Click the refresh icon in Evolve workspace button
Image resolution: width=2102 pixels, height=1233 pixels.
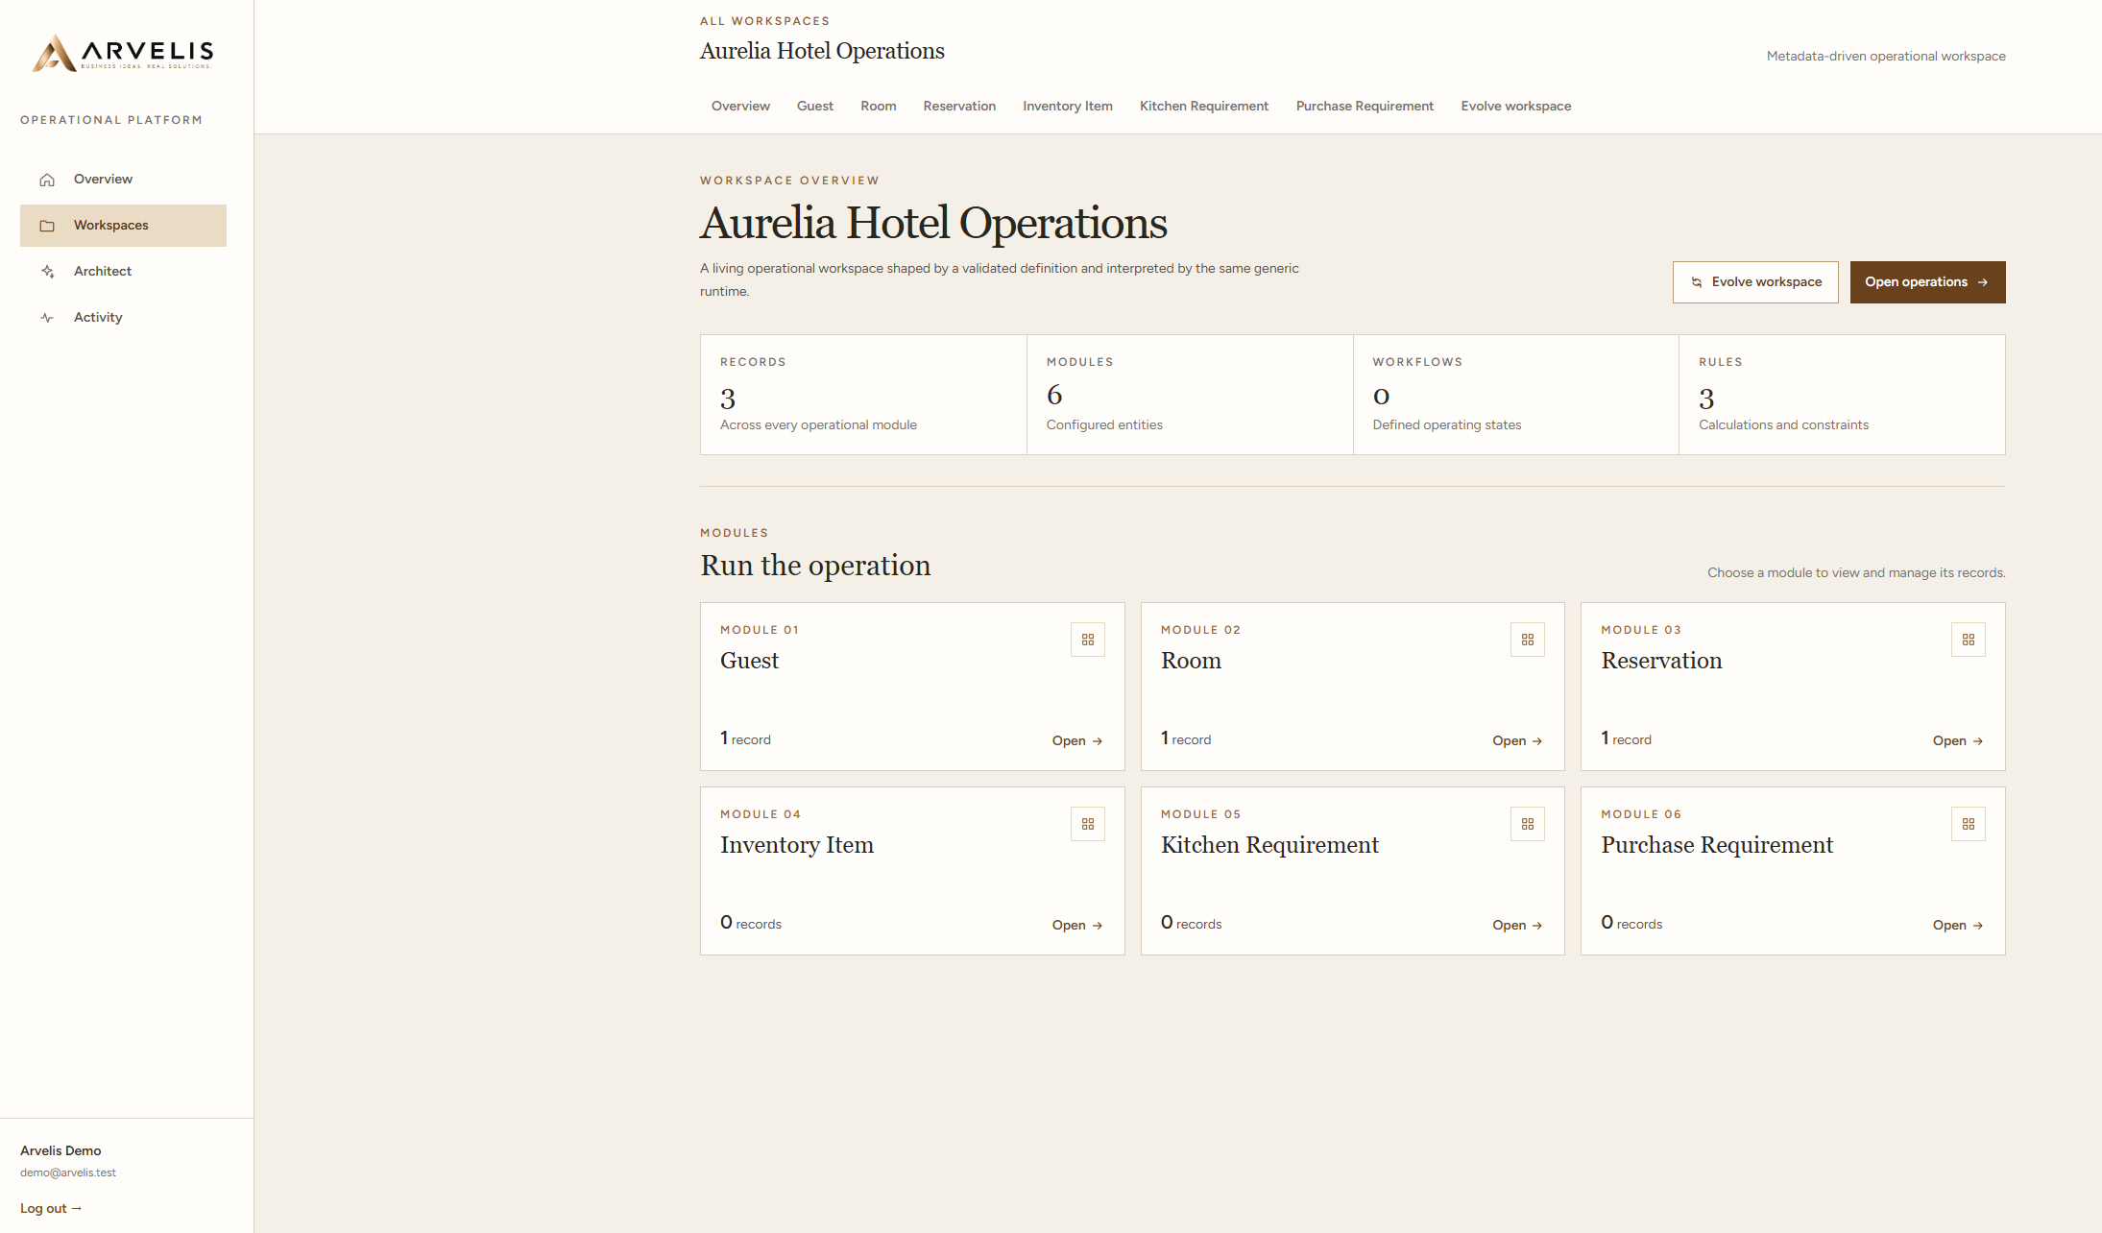point(1697,282)
